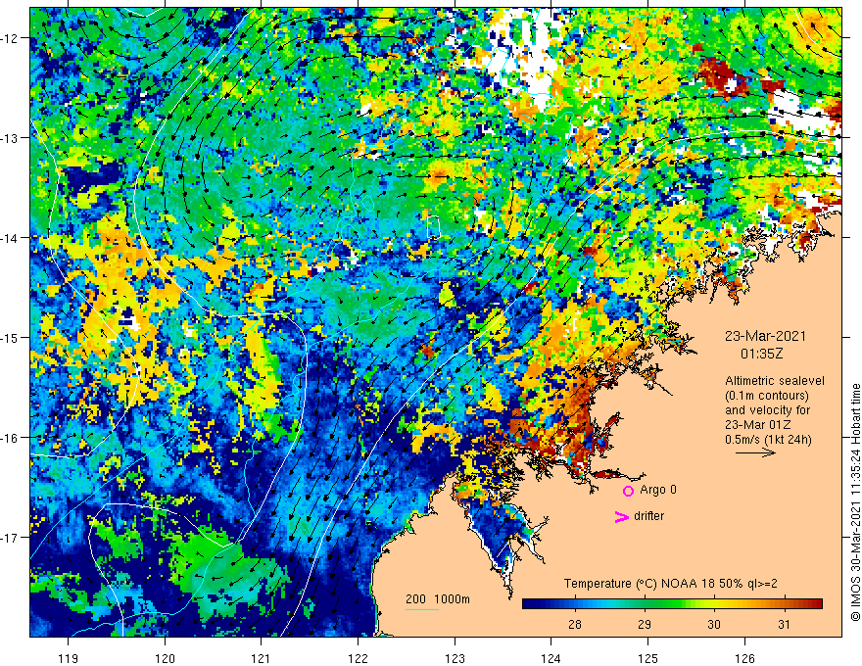This screenshot has width=862, height=666.
Task: Click the 'Temperature (°C) NOAA 18' title
Action: (x=639, y=584)
